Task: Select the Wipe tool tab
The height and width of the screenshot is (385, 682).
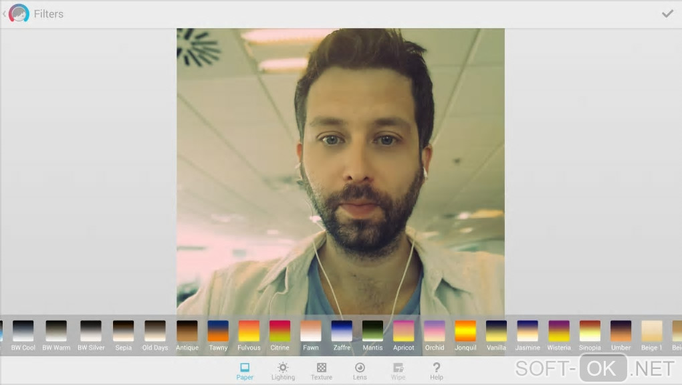Action: [398, 372]
